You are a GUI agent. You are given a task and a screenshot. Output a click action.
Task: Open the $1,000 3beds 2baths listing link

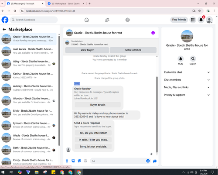point(89,45)
